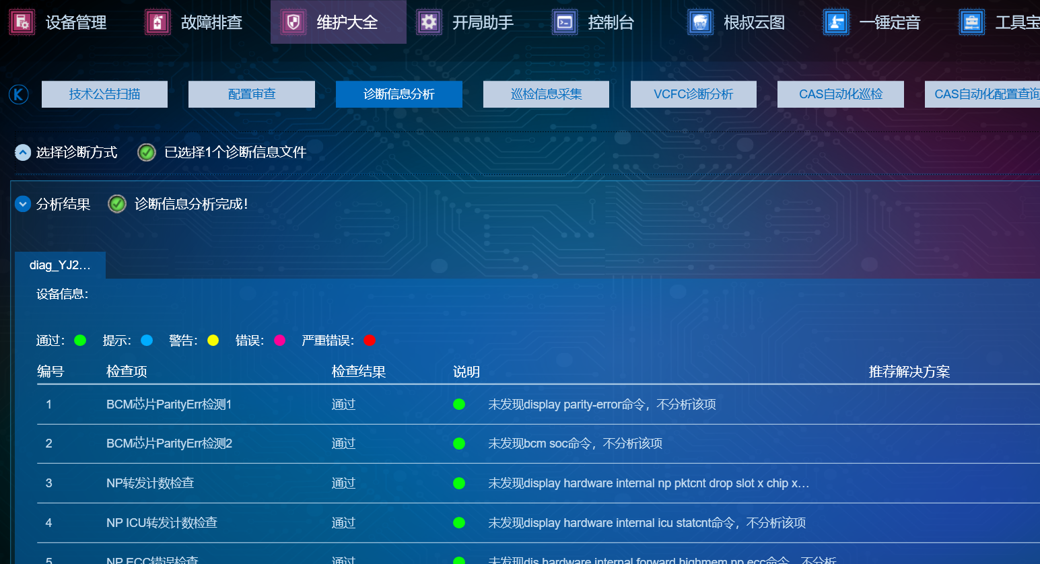Click green status dot in NP ICU转发计数检查 row
Viewport: 1040px width, 564px height.
click(459, 523)
